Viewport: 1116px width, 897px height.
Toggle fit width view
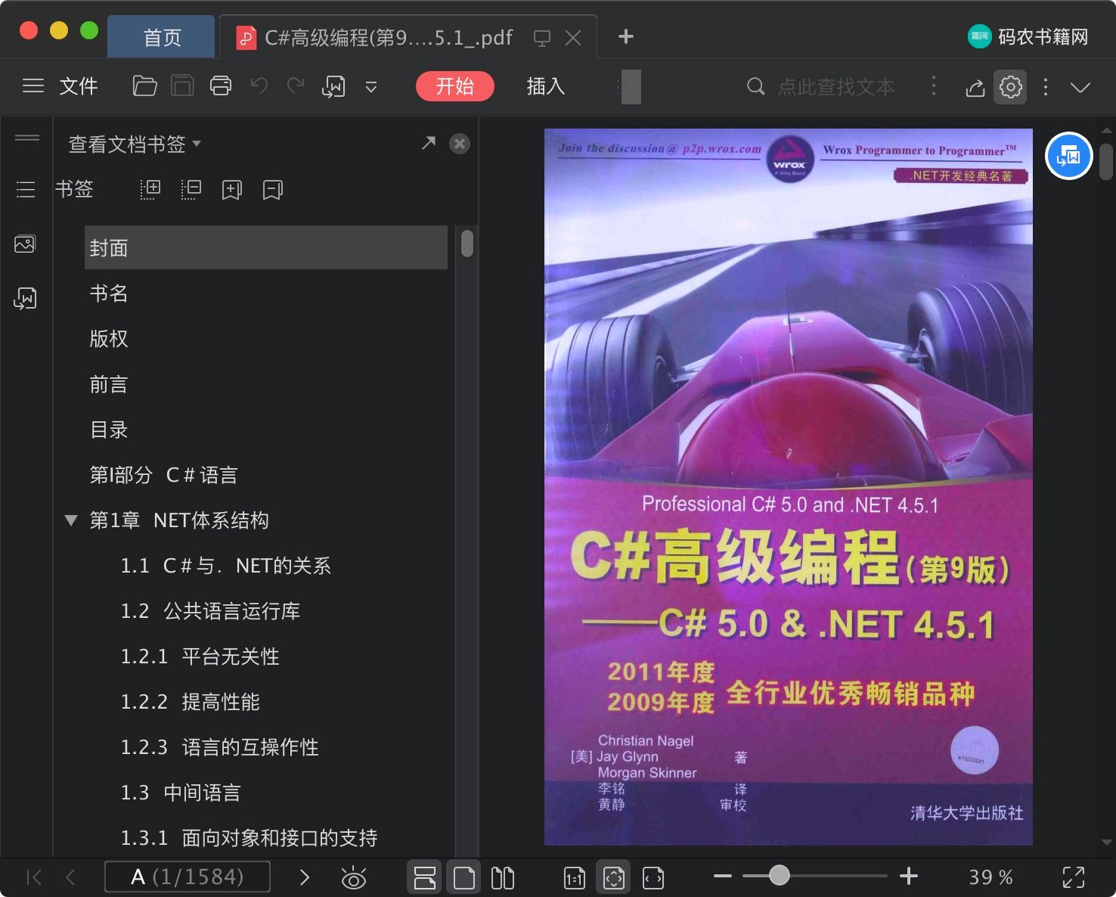point(653,877)
